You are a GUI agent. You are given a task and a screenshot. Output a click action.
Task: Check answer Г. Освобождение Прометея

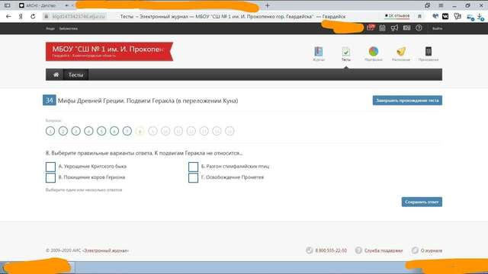(x=193, y=177)
